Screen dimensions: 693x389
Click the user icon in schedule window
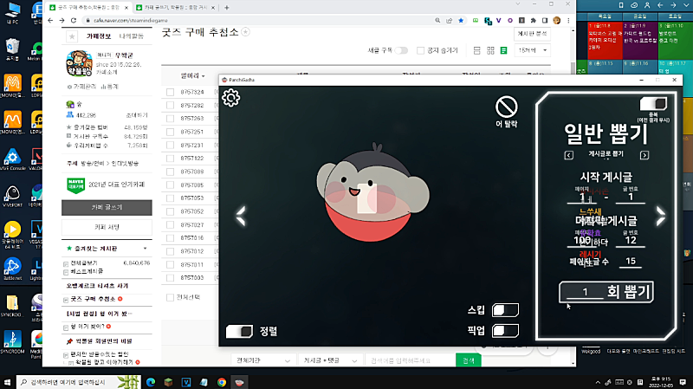point(647,5)
